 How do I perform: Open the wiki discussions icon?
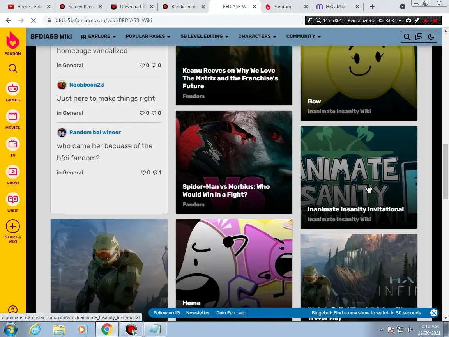419,37
